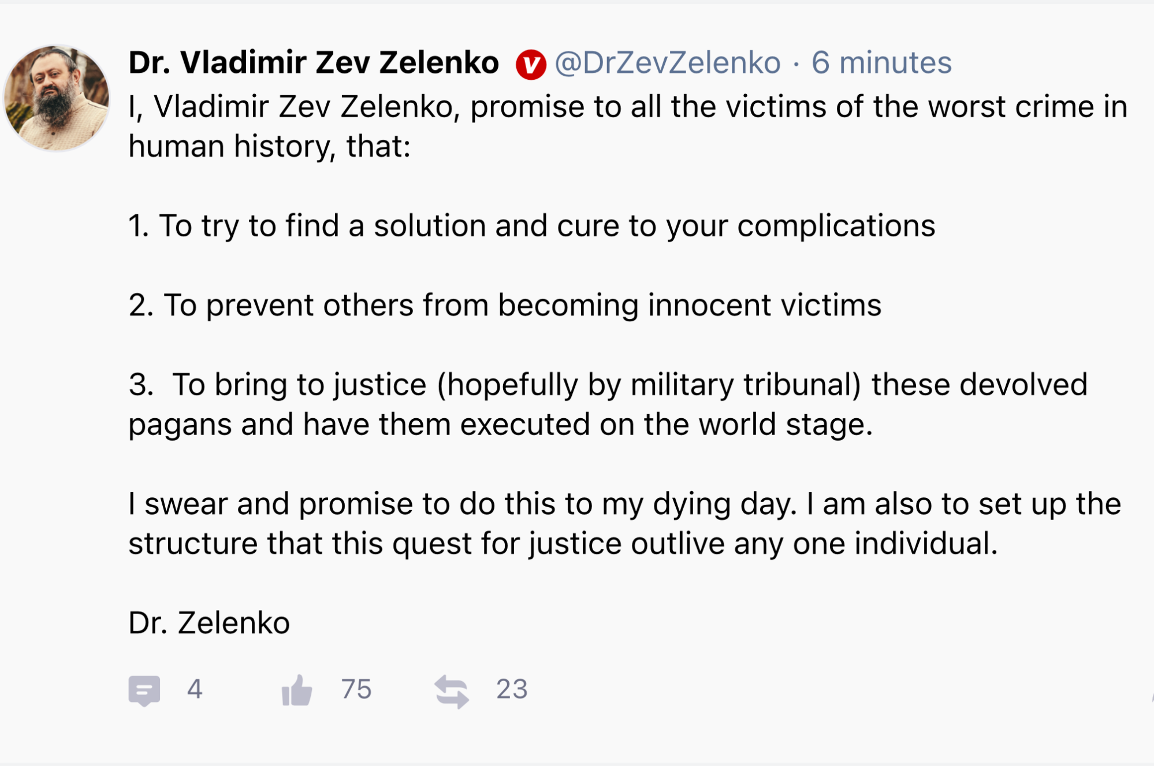The height and width of the screenshot is (766, 1154).
Task: Click the reply count showing 4
Action: [195, 689]
